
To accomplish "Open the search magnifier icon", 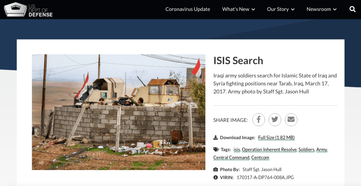I will pos(352,9).
